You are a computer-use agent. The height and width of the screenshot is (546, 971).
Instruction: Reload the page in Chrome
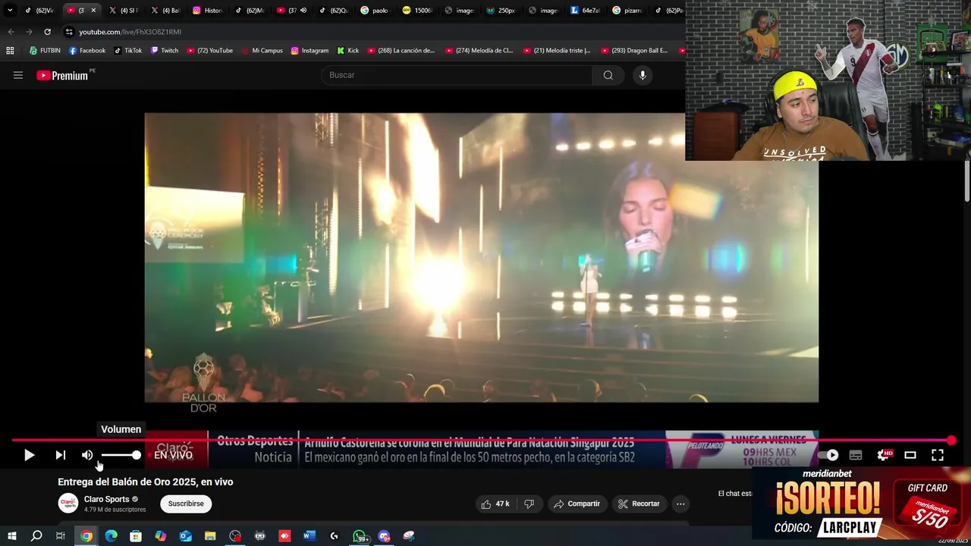[x=47, y=32]
